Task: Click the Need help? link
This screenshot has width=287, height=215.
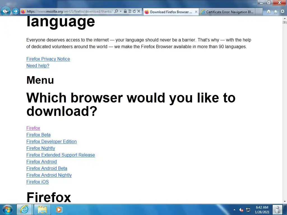Action: [x=38, y=66]
